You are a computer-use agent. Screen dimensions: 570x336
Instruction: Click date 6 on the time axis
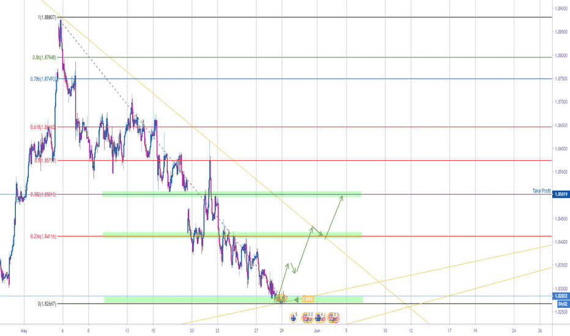tap(62, 331)
